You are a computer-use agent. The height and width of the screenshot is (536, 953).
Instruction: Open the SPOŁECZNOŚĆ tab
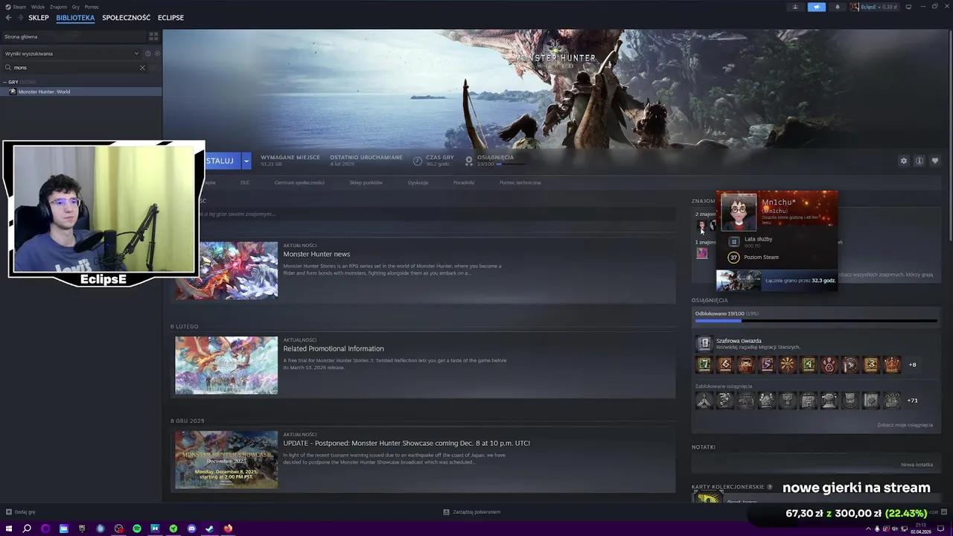[126, 18]
